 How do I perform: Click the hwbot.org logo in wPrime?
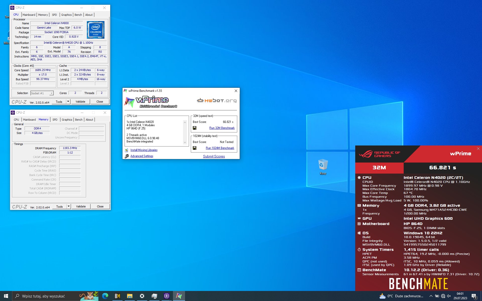(x=217, y=101)
